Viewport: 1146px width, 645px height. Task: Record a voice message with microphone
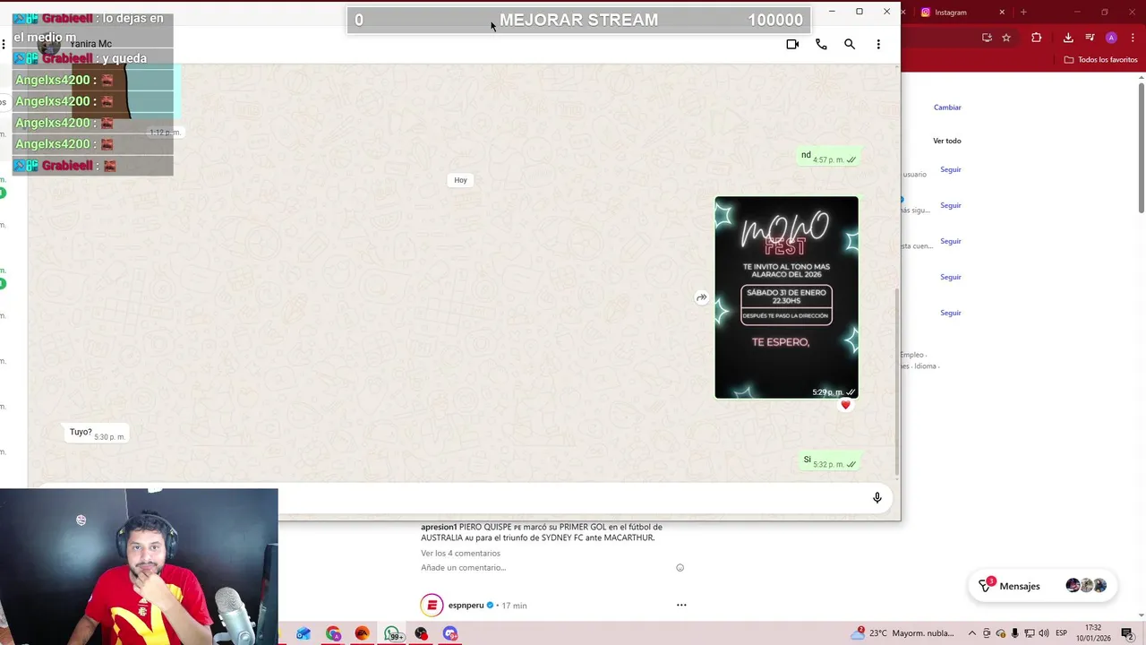coord(877,498)
